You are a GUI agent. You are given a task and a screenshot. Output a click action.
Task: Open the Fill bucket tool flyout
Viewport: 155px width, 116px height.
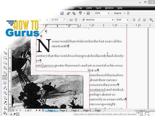pos(5,113)
